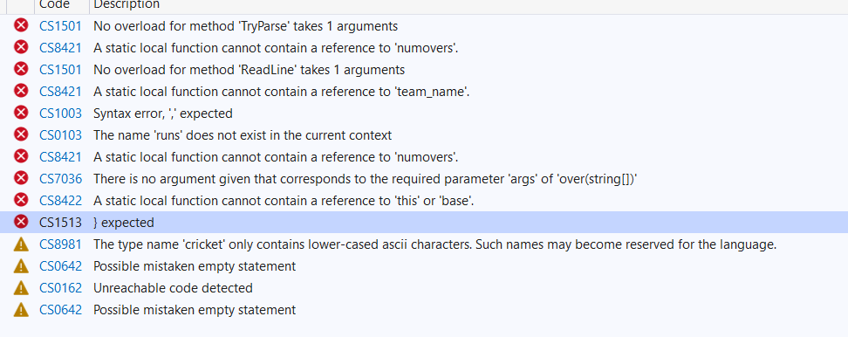The width and height of the screenshot is (848, 337).
Task: Open the CS0103 error code link
Action: coord(60,134)
